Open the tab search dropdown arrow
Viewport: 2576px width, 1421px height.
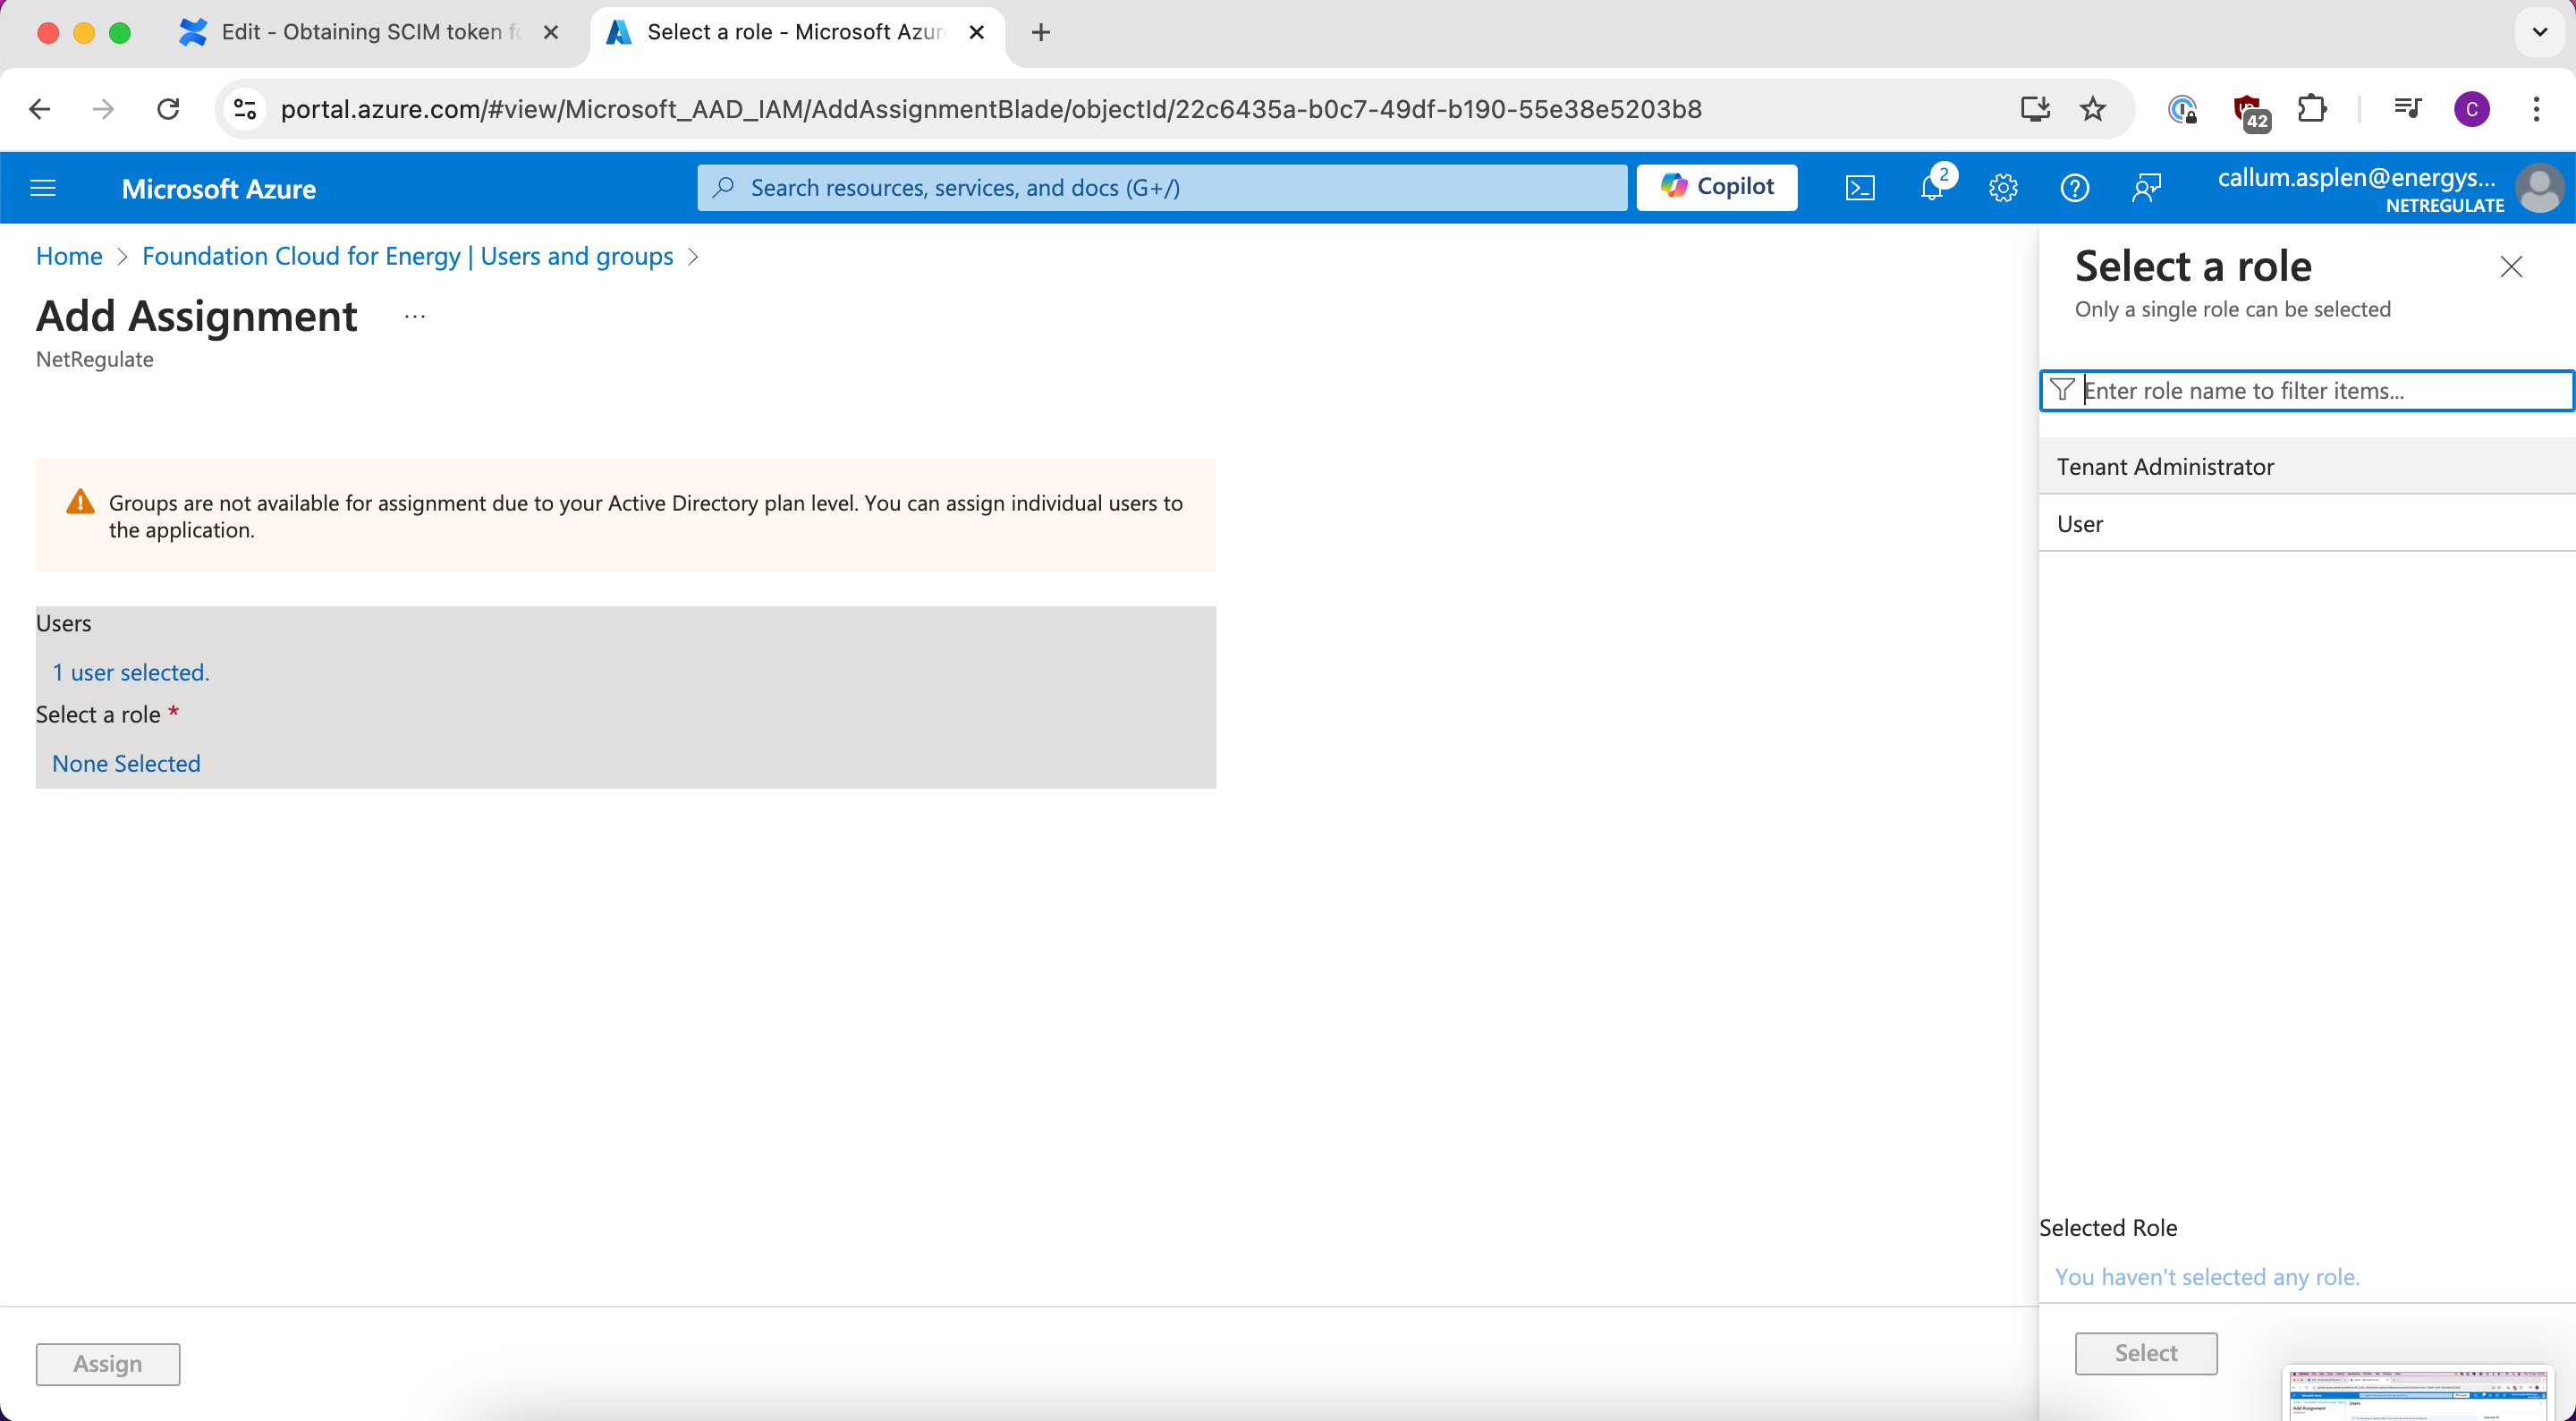pyautogui.click(x=2539, y=32)
